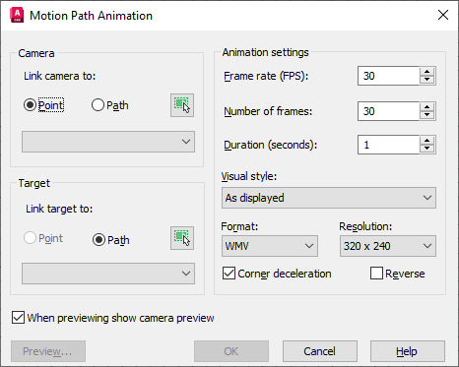
Task: Increase the frame rate with up arrow
Action: tap(426, 72)
